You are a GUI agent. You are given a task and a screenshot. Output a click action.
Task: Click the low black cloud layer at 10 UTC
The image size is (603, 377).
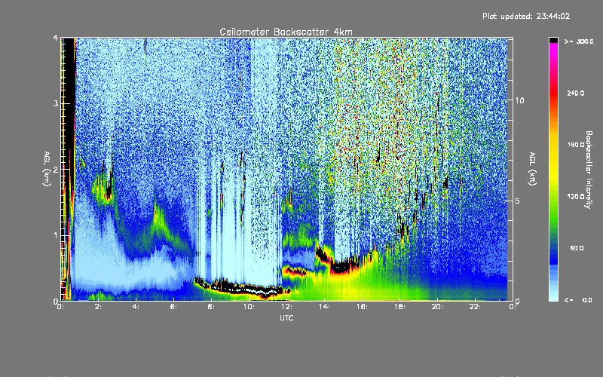(x=249, y=289)
